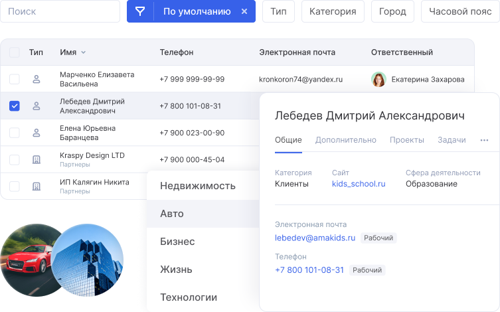Clear the По умолчанию filter with X

click(x=244, y=11)
